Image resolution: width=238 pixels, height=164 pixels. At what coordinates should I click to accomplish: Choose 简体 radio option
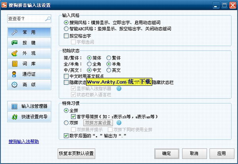coord(89,58)
